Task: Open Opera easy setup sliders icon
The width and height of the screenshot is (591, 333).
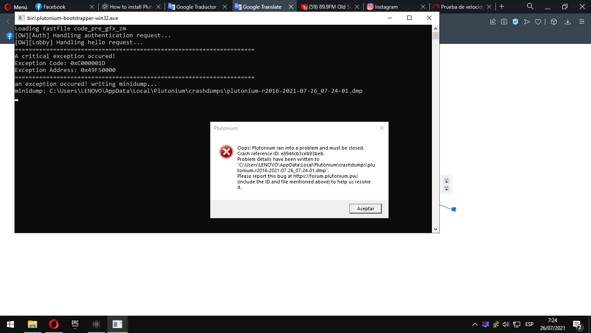Action: [x=582, y=22]
